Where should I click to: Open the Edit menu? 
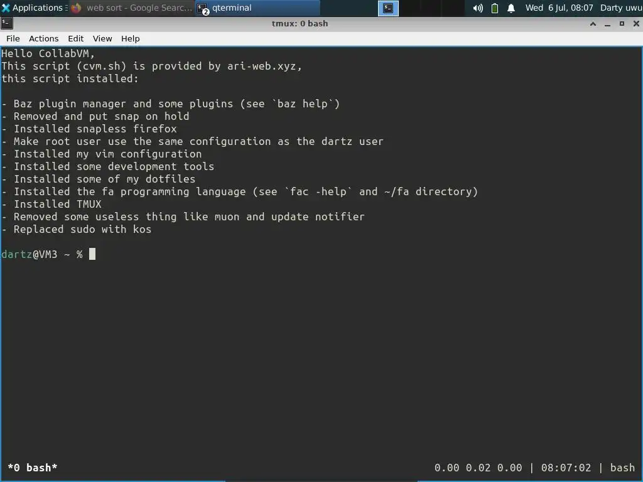(x=75, y=38)
